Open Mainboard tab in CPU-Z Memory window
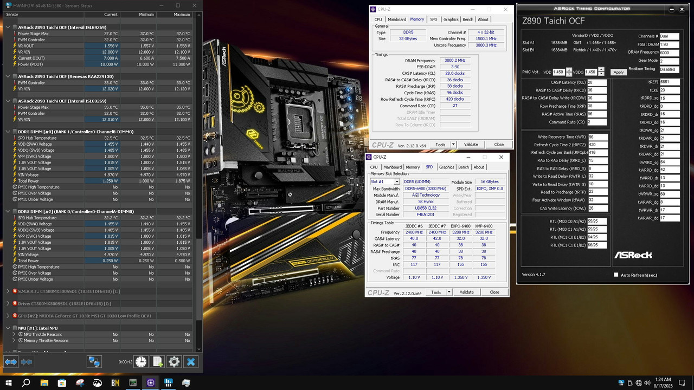The width and height of the screenshot is (694, 390). point(397,19)
